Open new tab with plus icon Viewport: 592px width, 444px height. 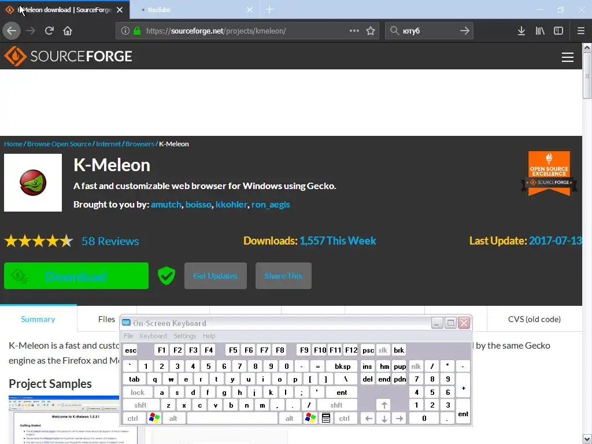pyautogui.click(x=269, y=10)
